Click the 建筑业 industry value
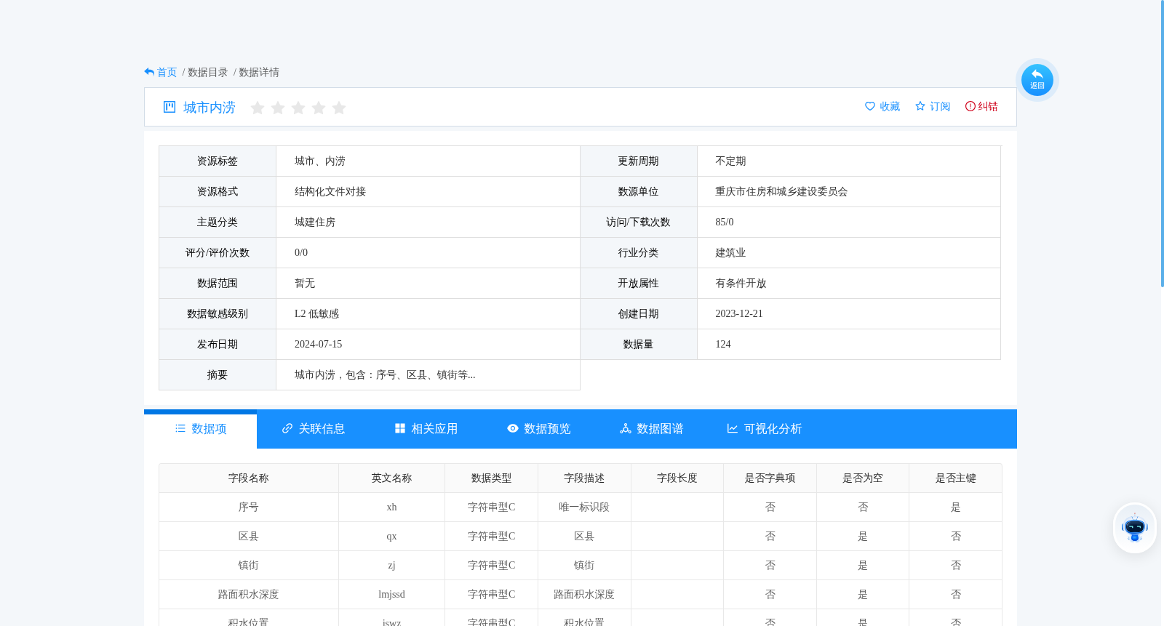1164x626 pixels. pos(730,253)
